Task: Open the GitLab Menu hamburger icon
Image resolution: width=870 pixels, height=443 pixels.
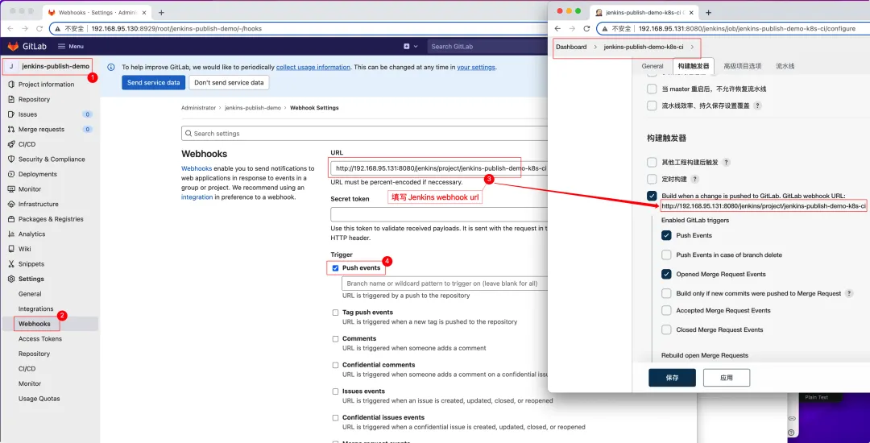Action: tap(61, 47)
